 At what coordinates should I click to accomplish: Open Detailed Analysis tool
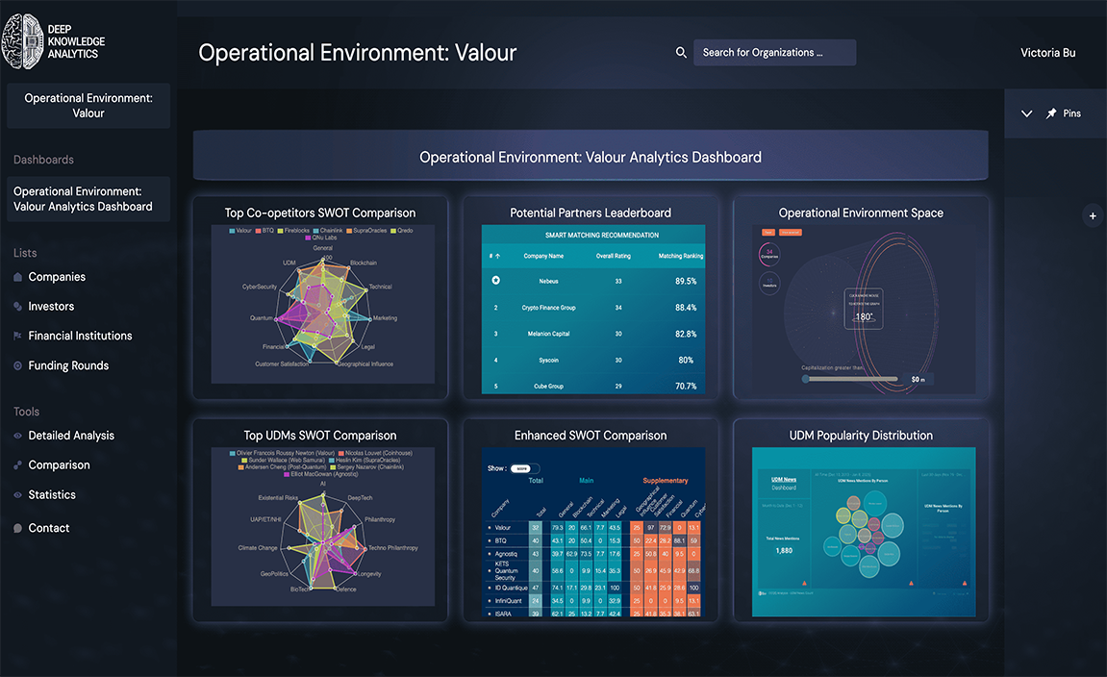point(71,436)
